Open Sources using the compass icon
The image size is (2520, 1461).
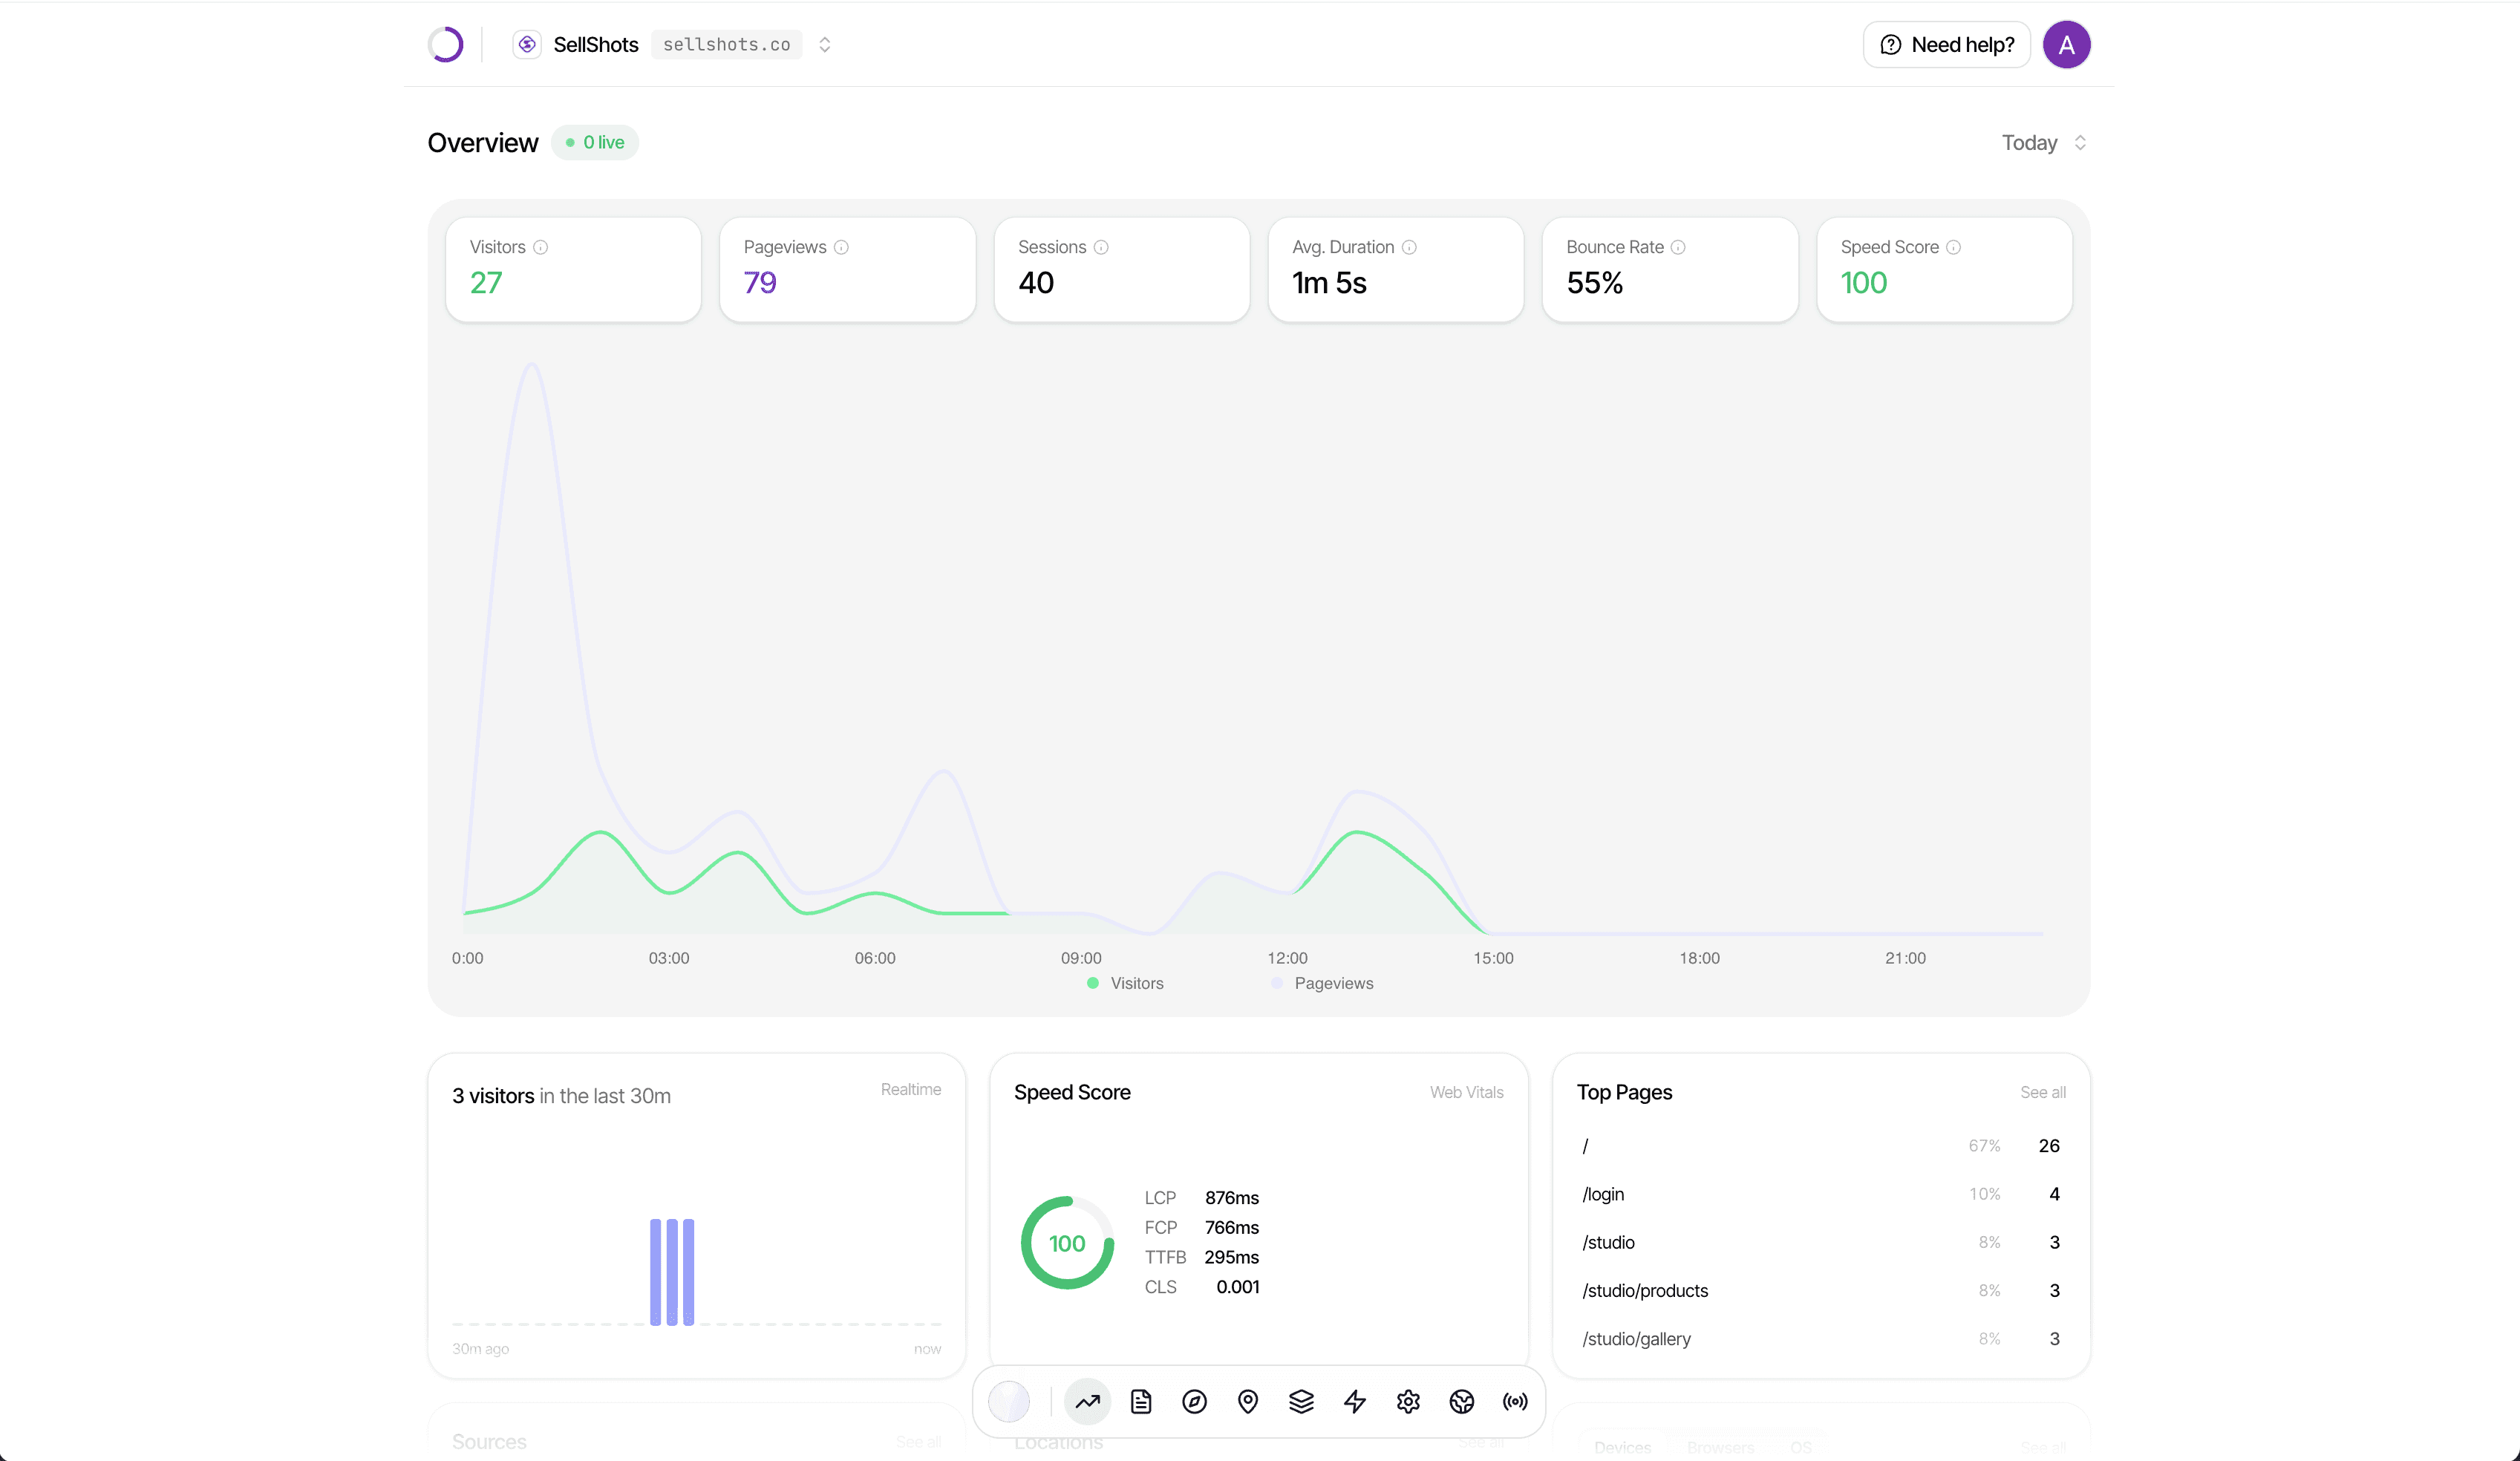pyautogui.click(x=1195, y=1401)
